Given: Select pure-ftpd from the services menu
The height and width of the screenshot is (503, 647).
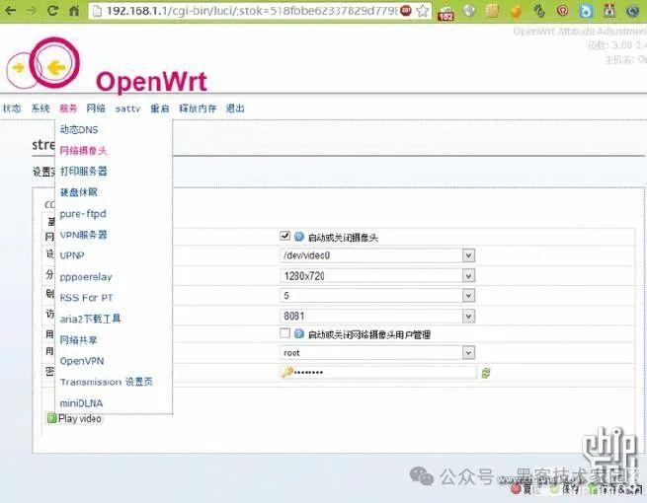Looking at the screenshot, I should tap(83, 214).
